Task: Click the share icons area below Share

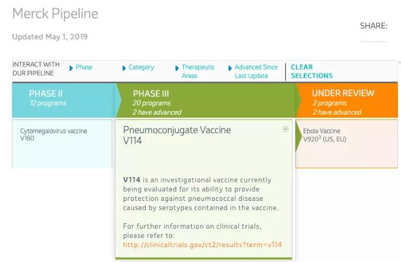Action: [373, 42]
